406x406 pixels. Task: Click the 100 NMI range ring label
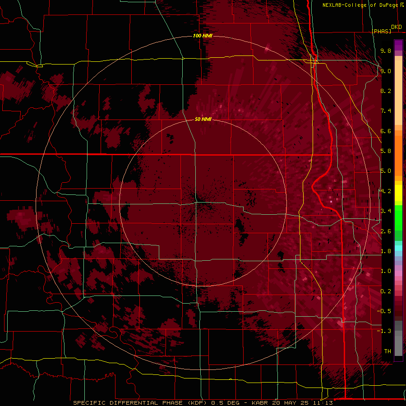pyautogui.click(x=203, y=36)
